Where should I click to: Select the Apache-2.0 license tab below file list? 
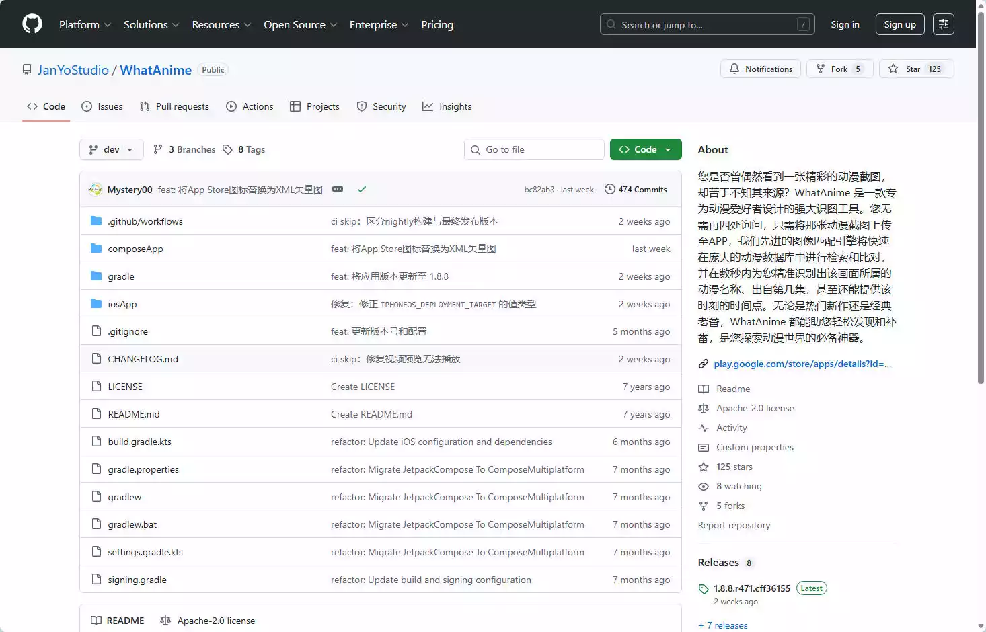point(208,621)
